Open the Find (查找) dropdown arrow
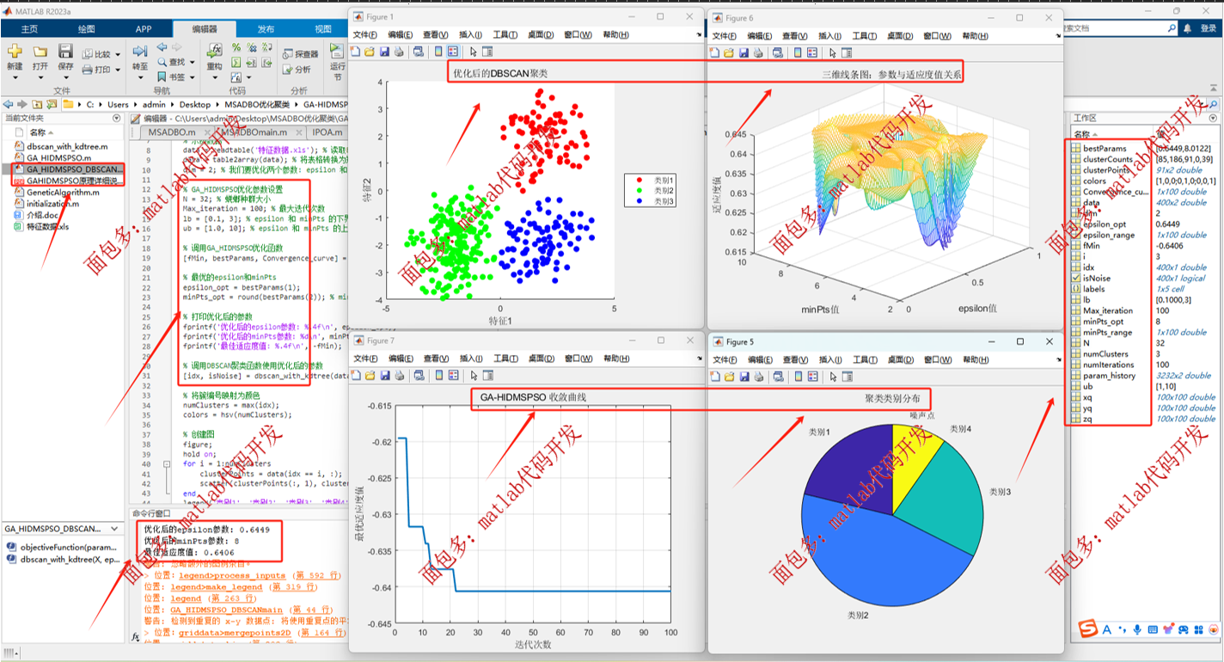 click(192, 63)
